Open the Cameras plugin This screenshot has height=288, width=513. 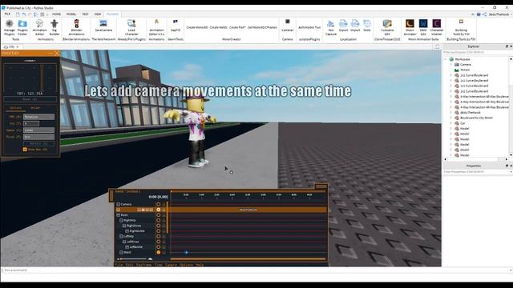point(287,26)
